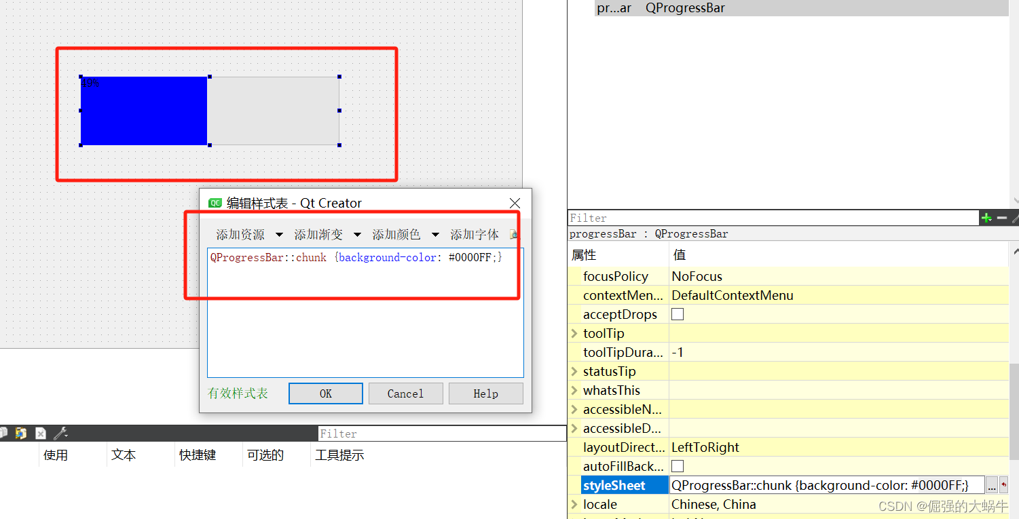Reset the styleSheet property with red arrow
Screen dimensions: 1019x519
pyautogui.click(x=1004, y=485)
